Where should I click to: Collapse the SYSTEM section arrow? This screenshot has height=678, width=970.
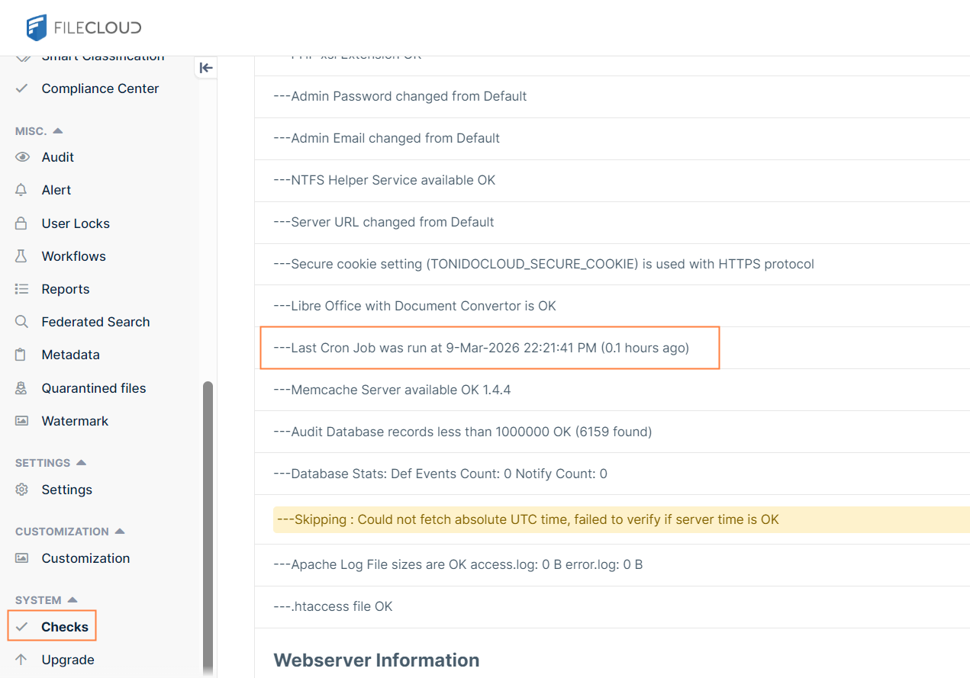coord(73,600)
